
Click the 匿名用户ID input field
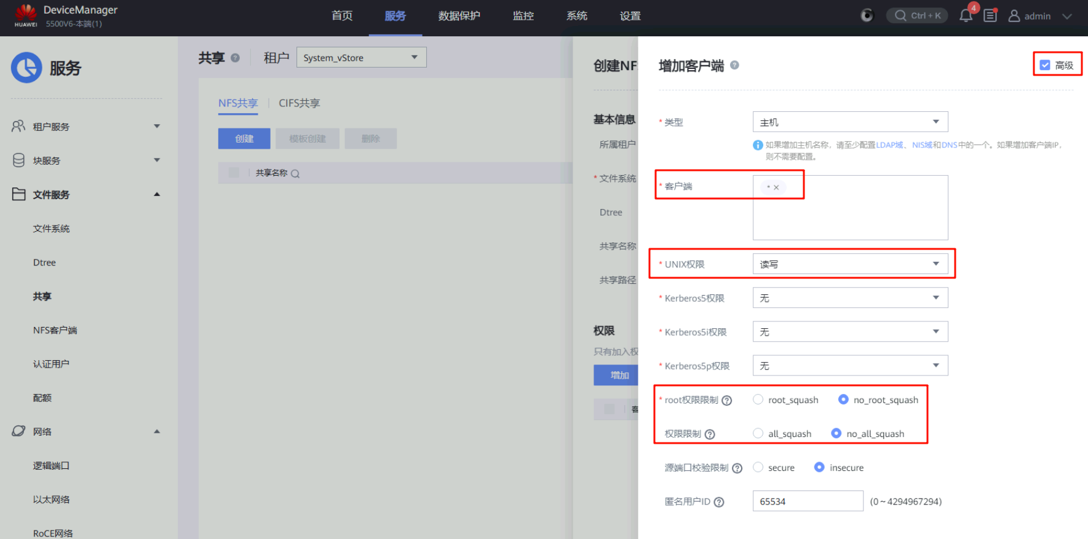(808, 502)
